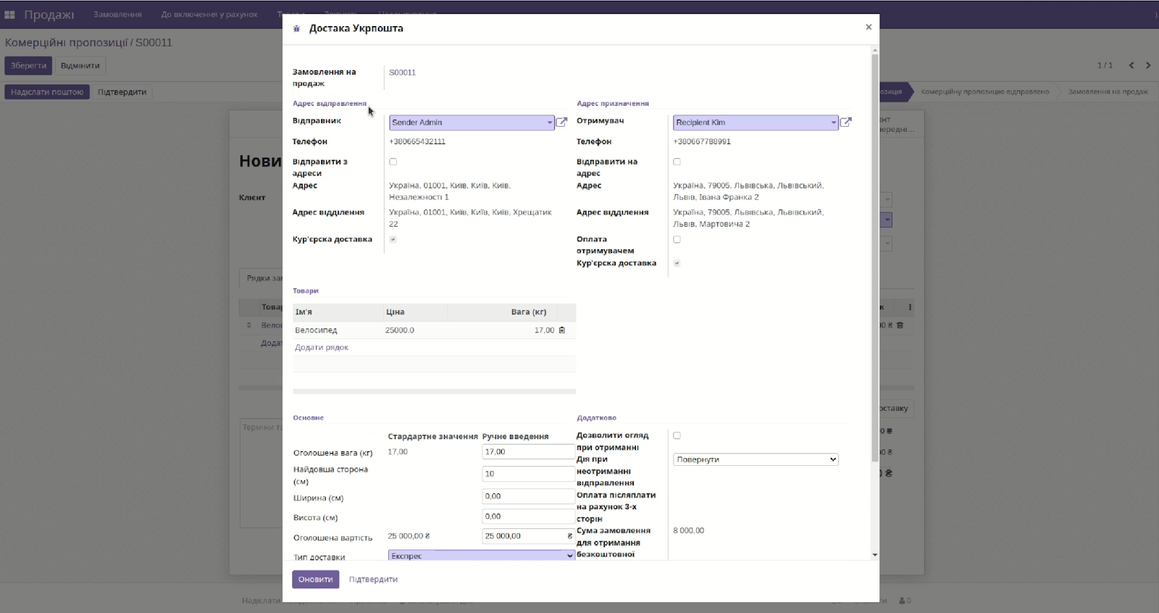The image size is (1159, 613).
Task: Click Підтвердити in the dialog footer
Action: pos(373,580)
